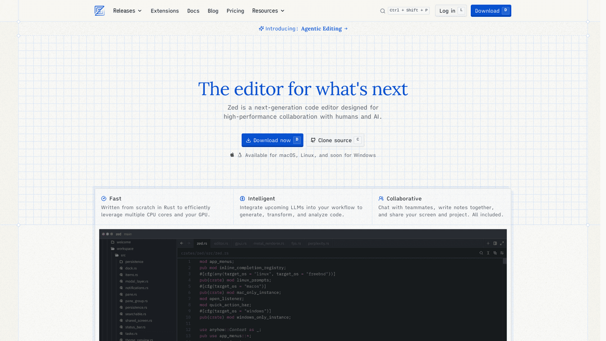
Task: Click the editor controls sliders icon
Action: 502,253
